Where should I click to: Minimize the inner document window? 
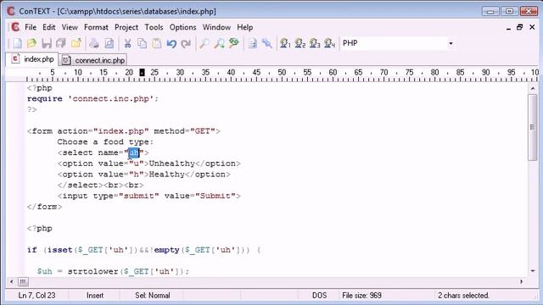pyautogui.click(x=508, y=27)
